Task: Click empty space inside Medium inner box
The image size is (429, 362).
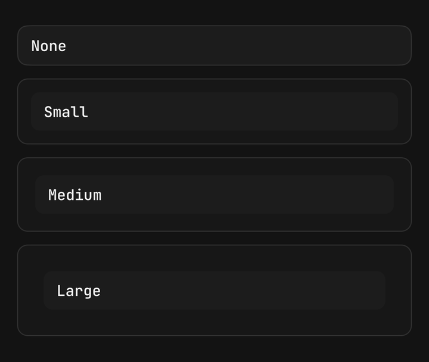Action: click(x=246, y=195)
